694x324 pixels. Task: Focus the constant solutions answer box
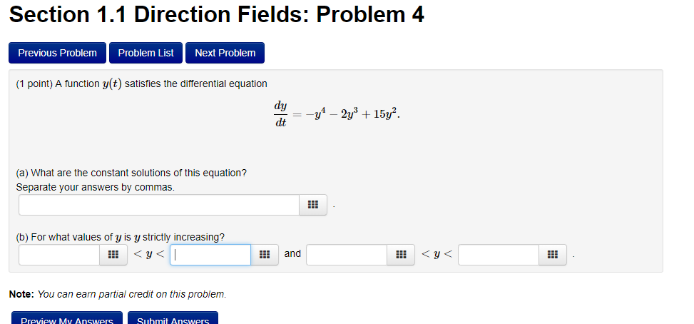[158, 206]
